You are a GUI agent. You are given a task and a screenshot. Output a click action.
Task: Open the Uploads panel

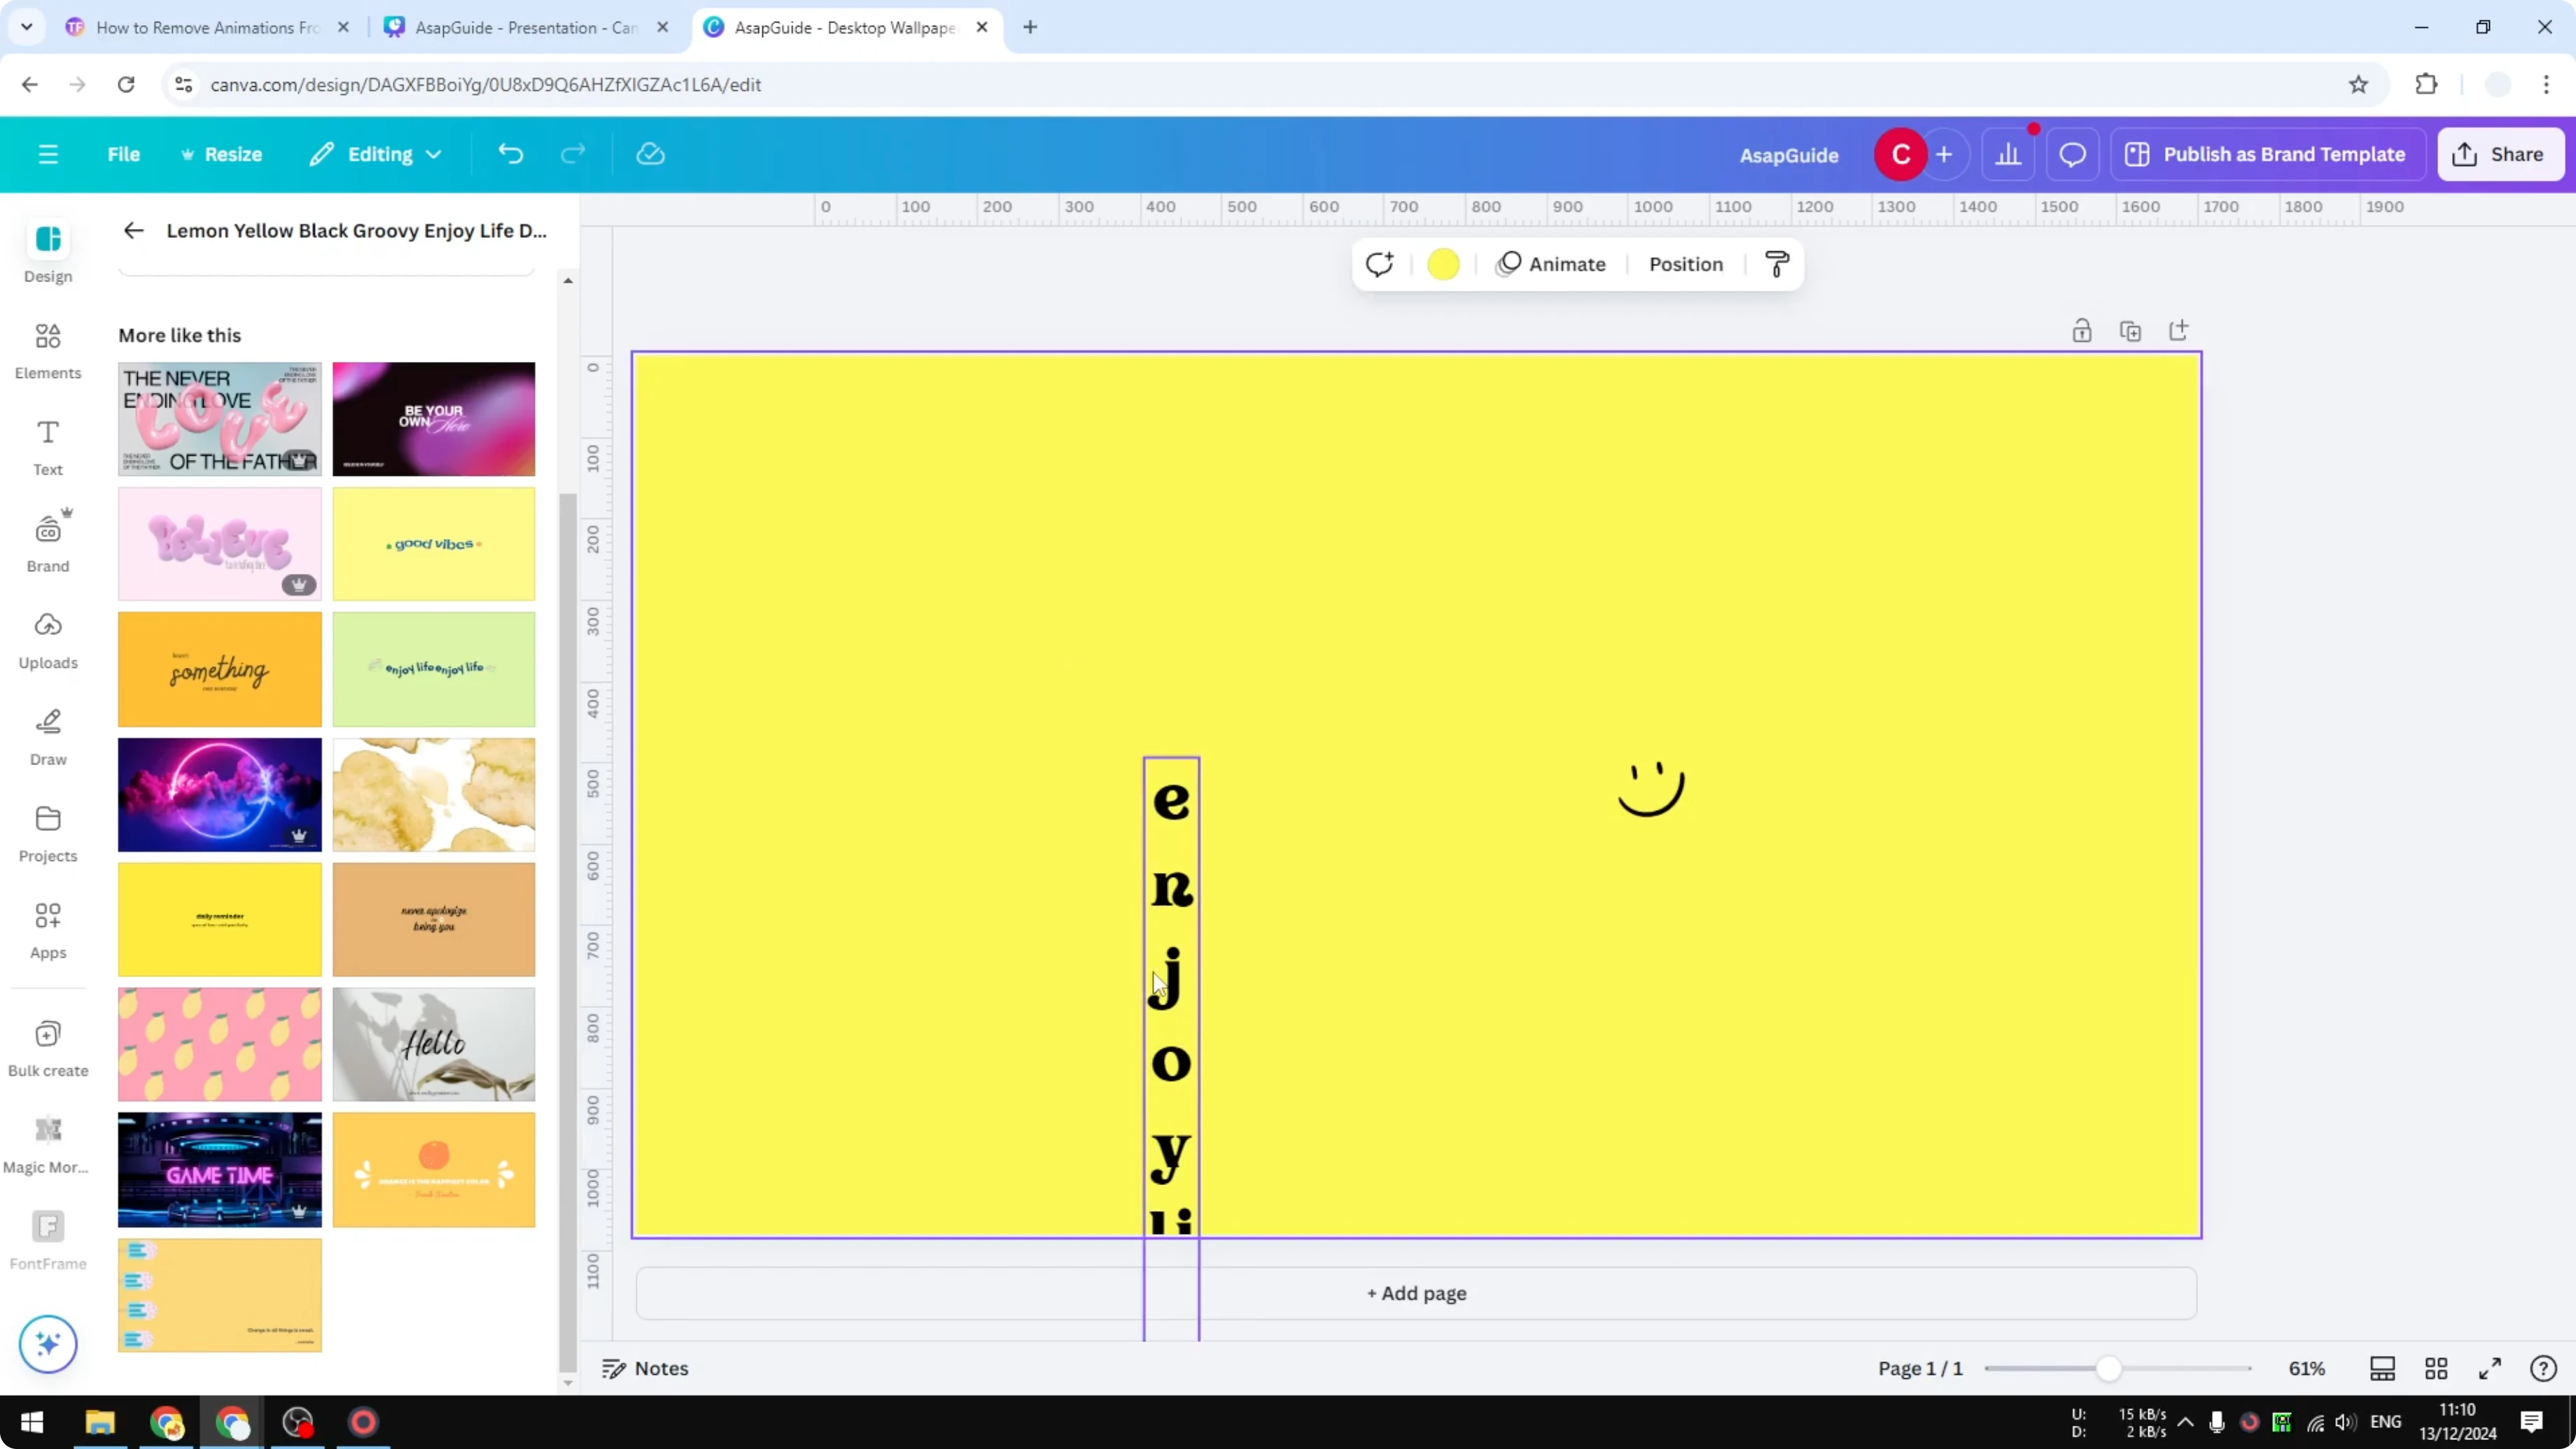47,639
